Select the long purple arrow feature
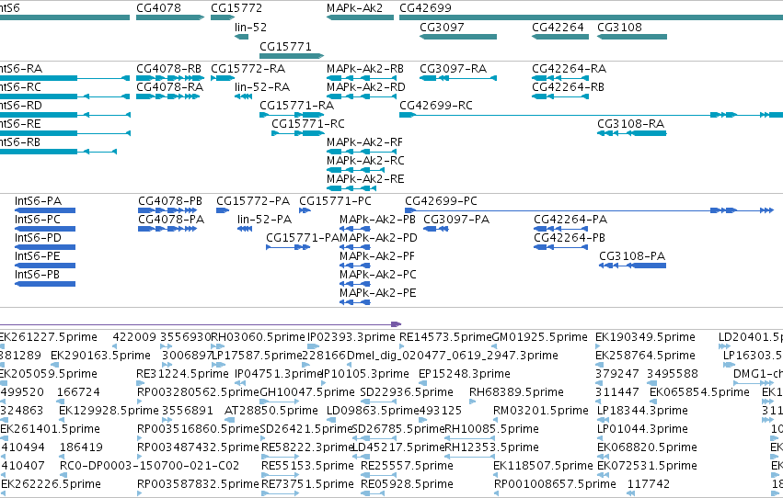This screenshot has height=498, width=783. click(x=201, y=324)
